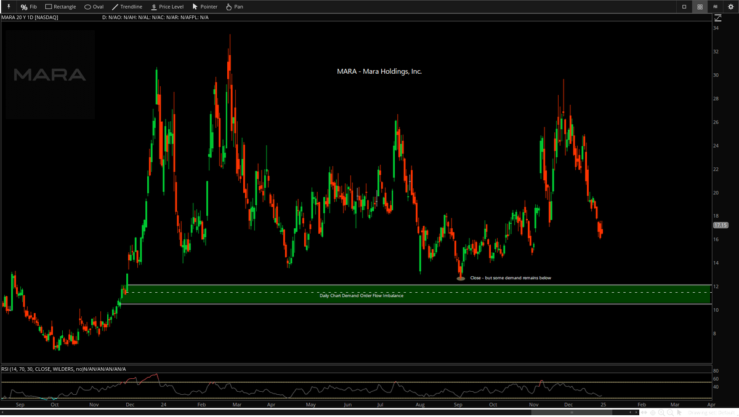Click the oval marker at the September low

coord(461,279)
